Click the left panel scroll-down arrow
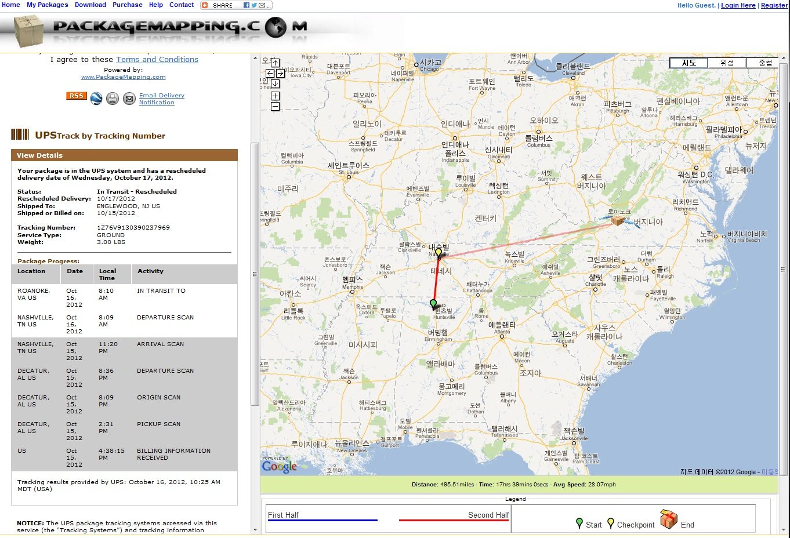The width and height of the screenshot is (790, 538). pos(255,529)
